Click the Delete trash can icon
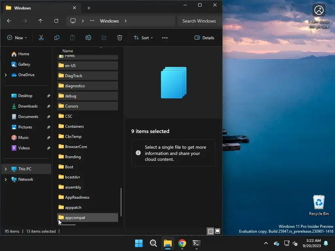Screen dimensions: 335x251 (x=120, y=38)
